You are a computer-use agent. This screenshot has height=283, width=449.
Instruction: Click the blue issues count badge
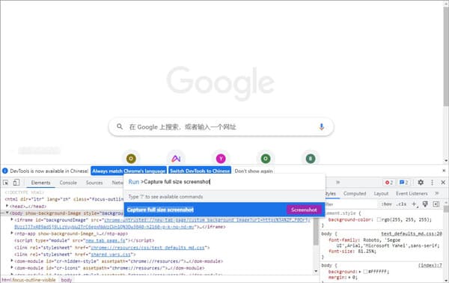tap(404, 183)
